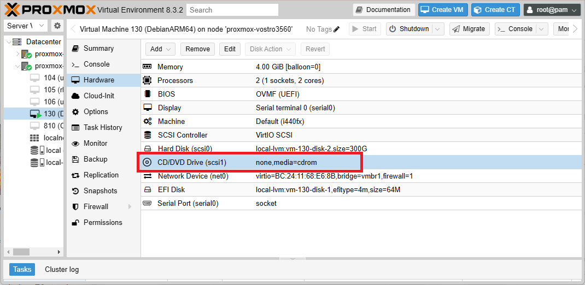This screenshot has height=285, width=585.
Task: Click the Migrate button
Action: (x=469, y=29)
